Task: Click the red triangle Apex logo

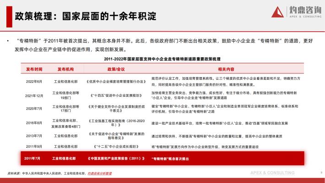Action: click(277, 12)
